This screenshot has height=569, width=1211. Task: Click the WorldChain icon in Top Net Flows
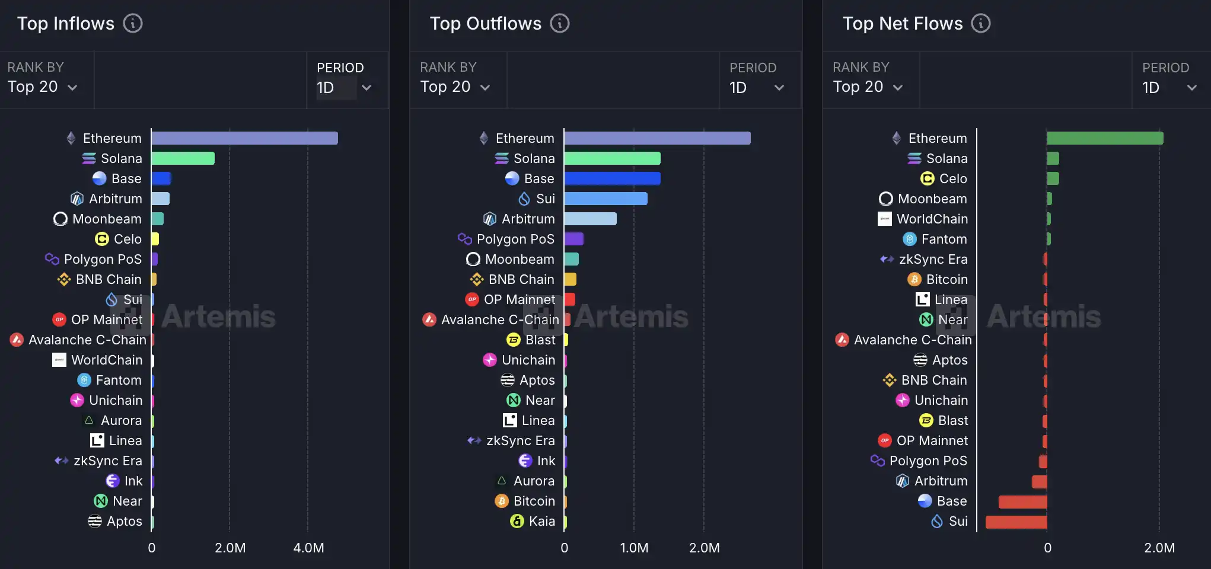click(x=885, y=219)
